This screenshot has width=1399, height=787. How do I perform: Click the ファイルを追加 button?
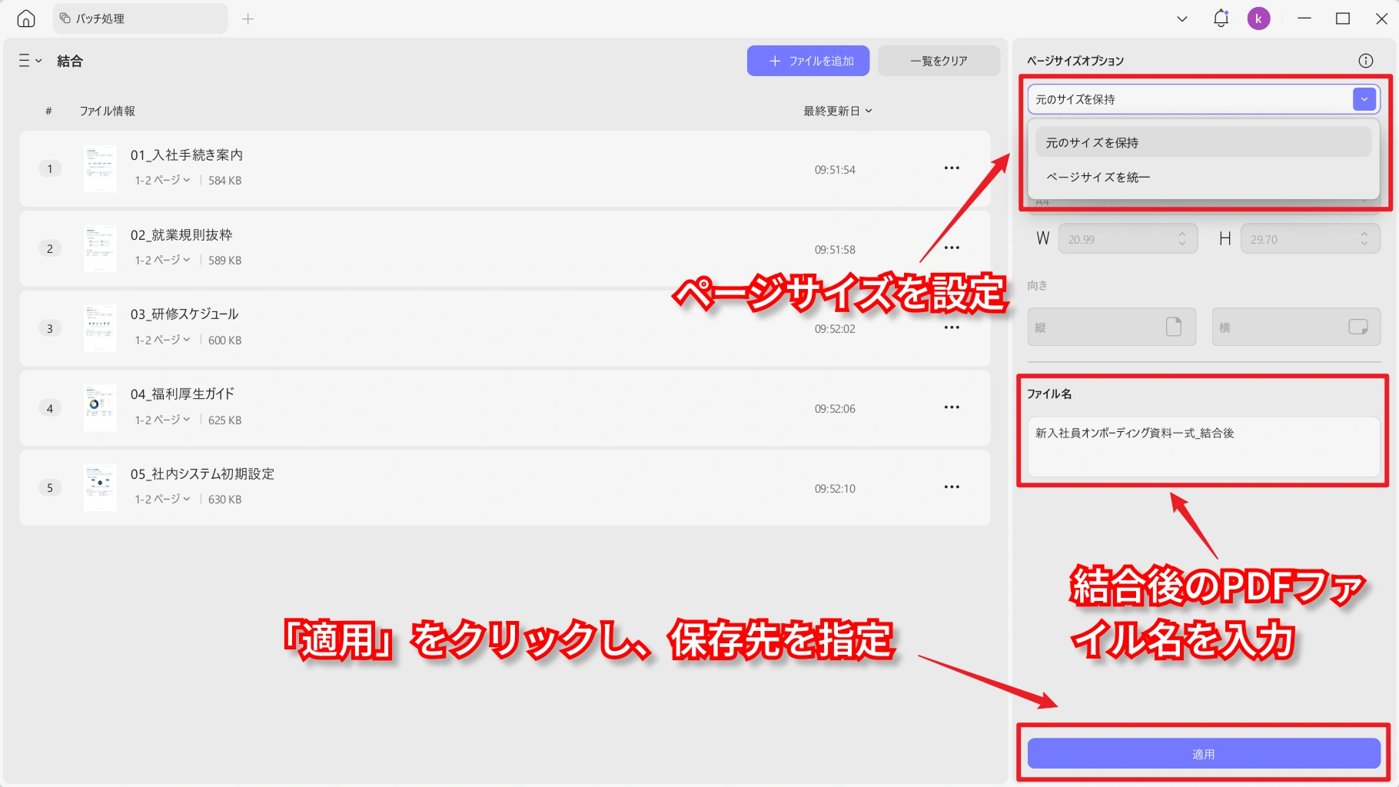[x=808, y=61]
